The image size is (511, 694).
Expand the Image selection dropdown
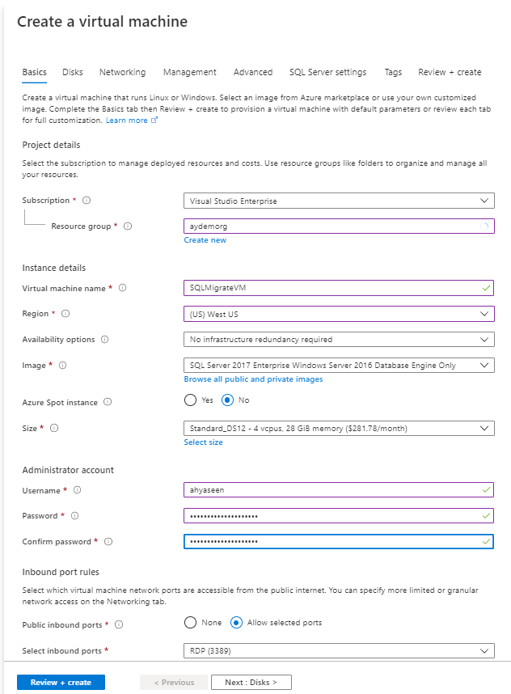coord(338,366)
